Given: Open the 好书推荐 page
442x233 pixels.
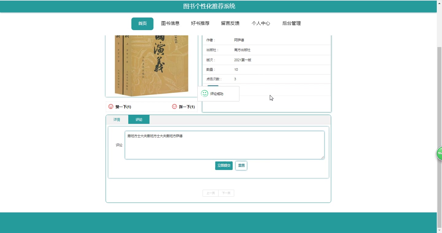Looking at the screenshot, I should (x=200, y=23).
